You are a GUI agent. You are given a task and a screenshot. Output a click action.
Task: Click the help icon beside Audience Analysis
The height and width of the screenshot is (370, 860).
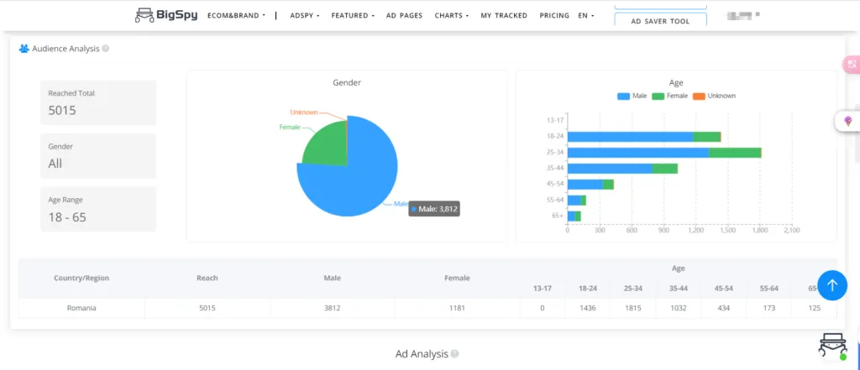pos(106,49)
